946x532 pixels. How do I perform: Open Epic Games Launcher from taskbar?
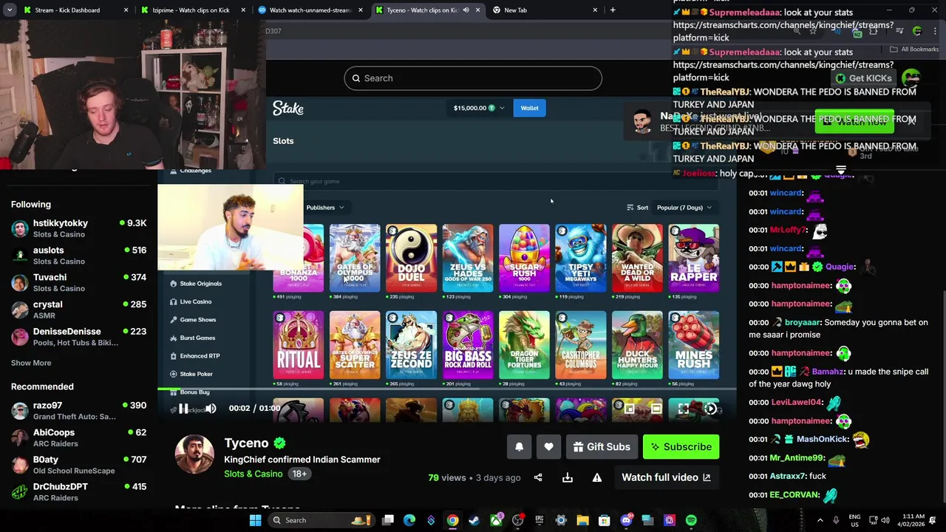539,520
